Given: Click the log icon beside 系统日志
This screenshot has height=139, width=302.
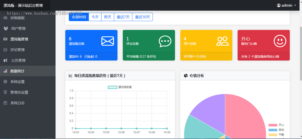Looking at the screenshot, I should coord(5,103).
